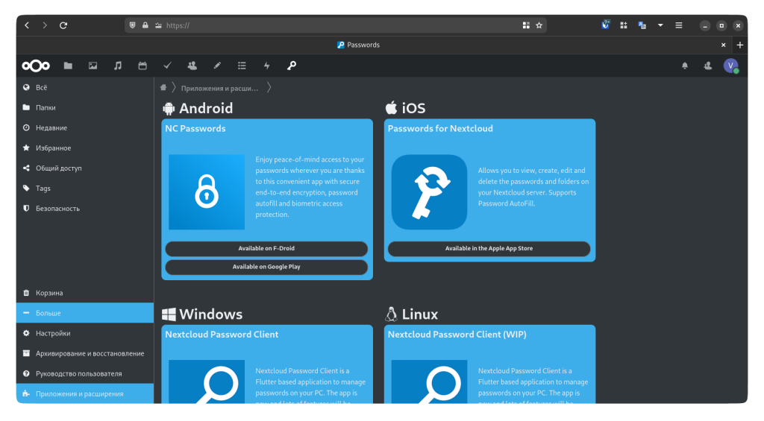Click the Passwords for Nextcloud key thumbnail
The width and height of the screenshot is (764, 421).
point(429,191)
